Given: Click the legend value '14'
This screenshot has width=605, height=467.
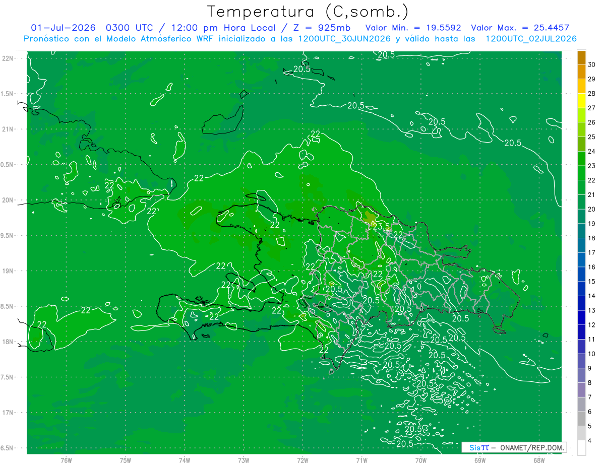Looking at the screenshot, I should 591,296.
